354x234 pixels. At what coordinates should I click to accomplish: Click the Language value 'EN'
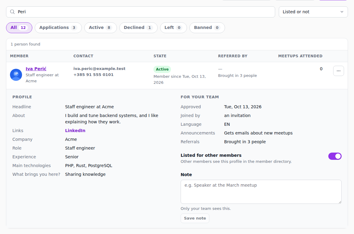point(227,124)
